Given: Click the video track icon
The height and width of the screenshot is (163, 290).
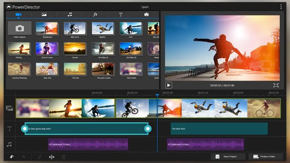Looking at the screenshot, I should click(9, 108).
